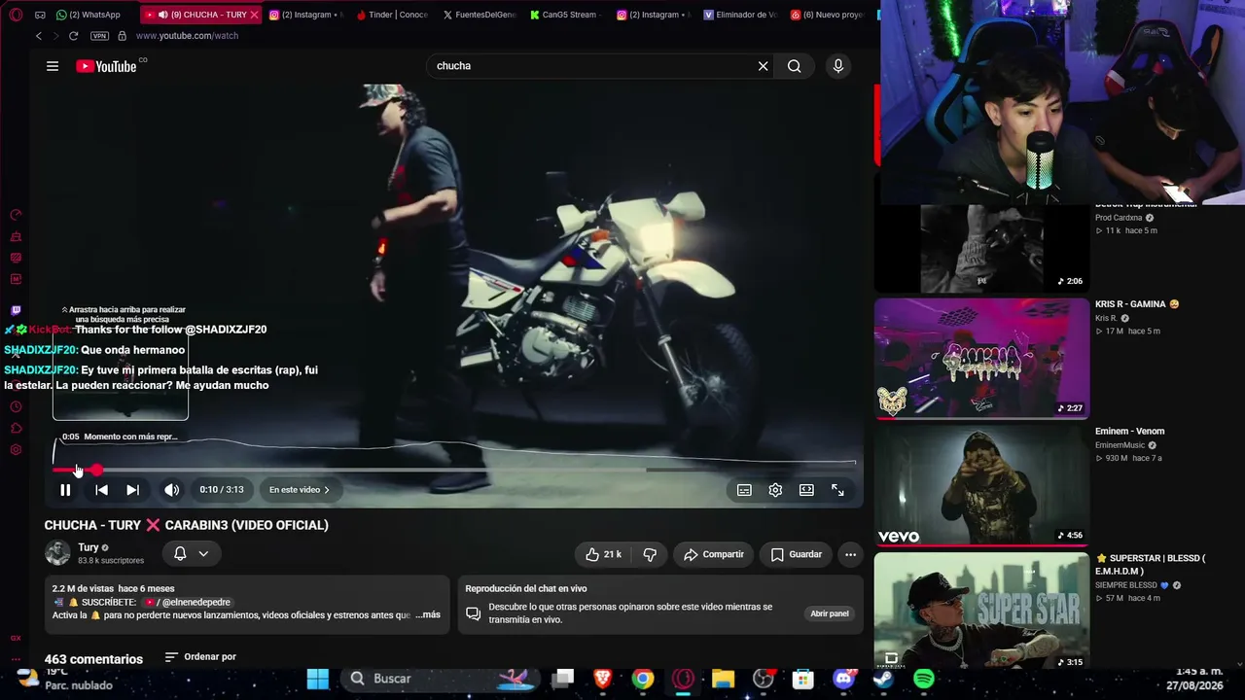Open the taskbar weather widget
This screenshot has width=1245, height=700.
(66, 679)
